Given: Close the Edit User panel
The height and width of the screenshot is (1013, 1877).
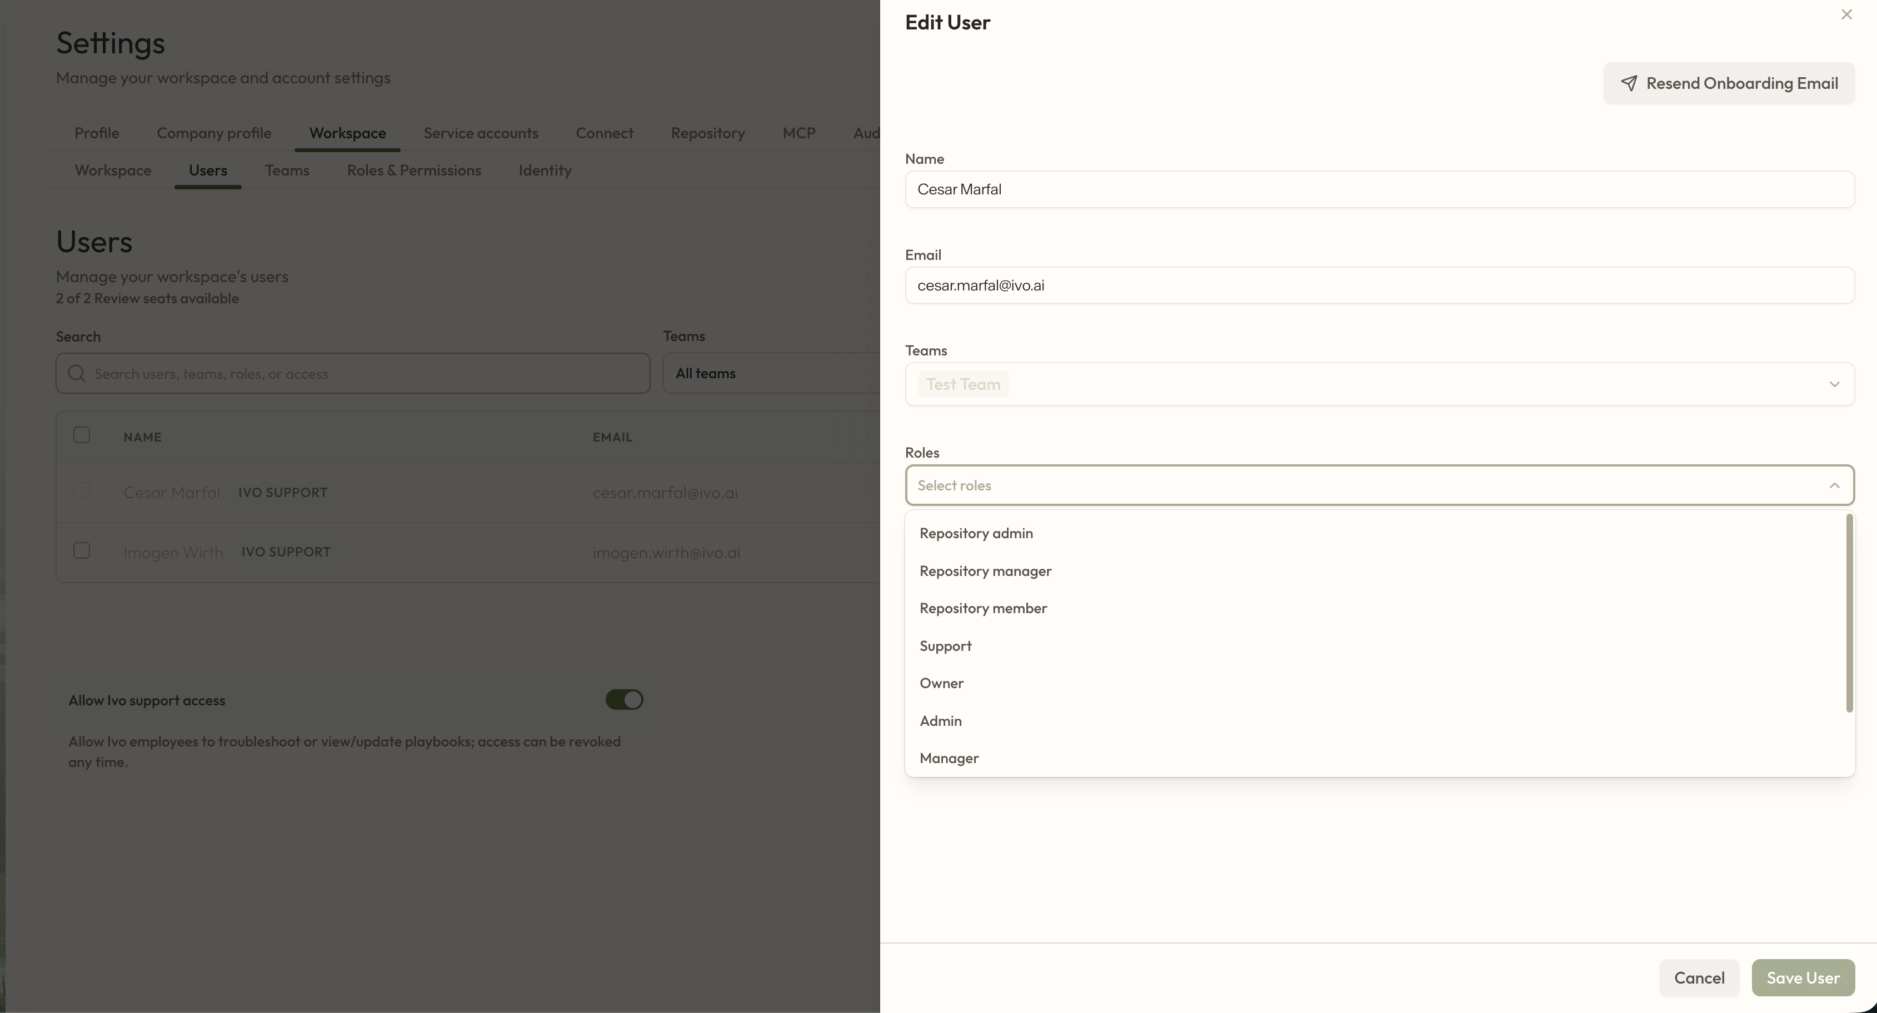Looking at the screenshot, I should point(1846,14).
